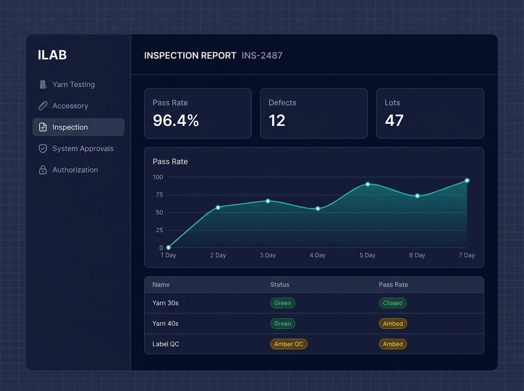Click the 1 Day chart data point
Image resolution: width=524 pixels, height=391 pixels.
click(168, 247)
